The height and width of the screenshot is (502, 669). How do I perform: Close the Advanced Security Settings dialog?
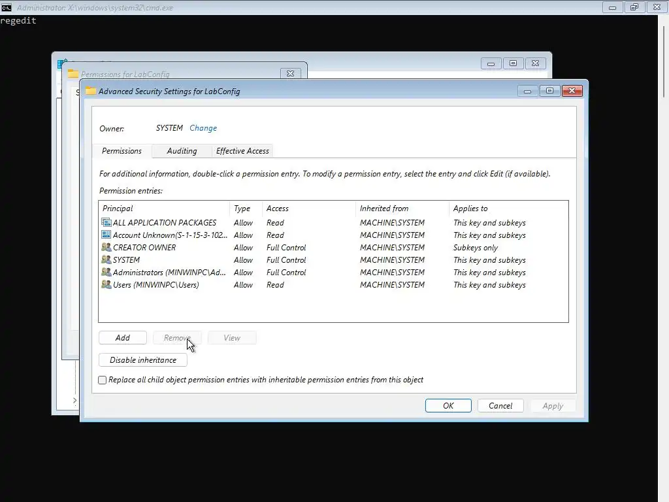click(572, 90)
